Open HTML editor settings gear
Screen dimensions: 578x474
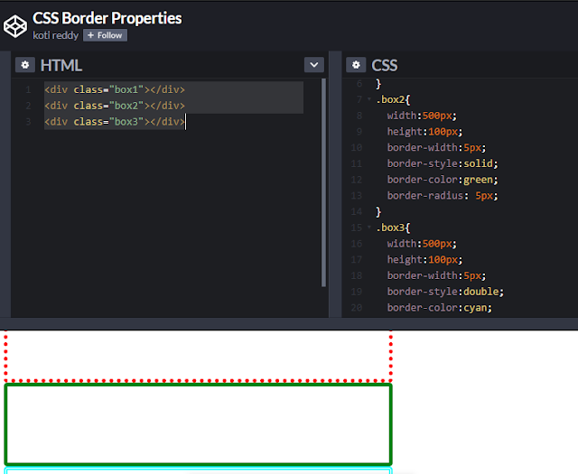point(25,65)
